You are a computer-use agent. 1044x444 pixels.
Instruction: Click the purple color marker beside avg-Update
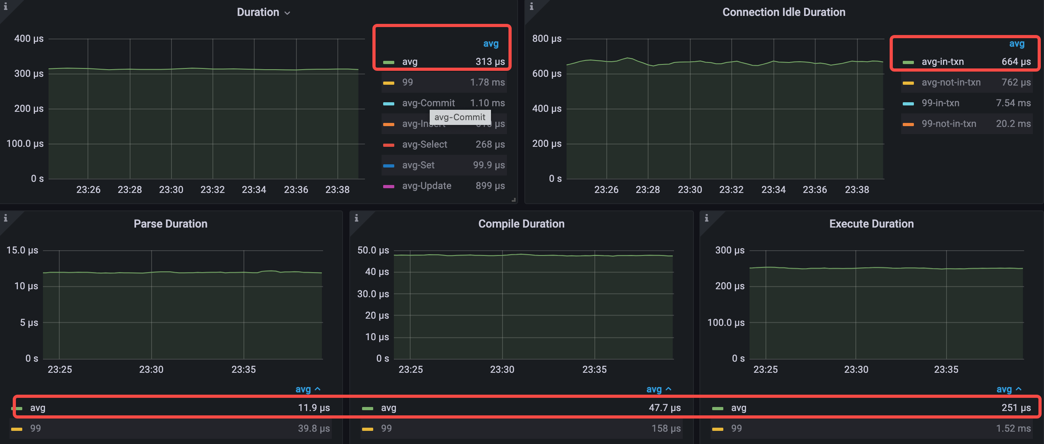point(389,185)
